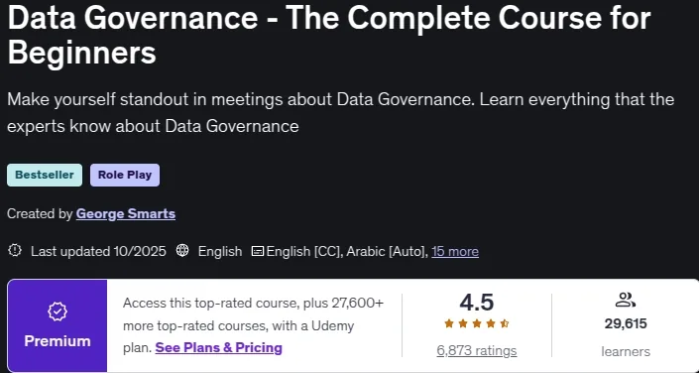
Task: Click the 29,615 learners count
Action: pos(626,323)
